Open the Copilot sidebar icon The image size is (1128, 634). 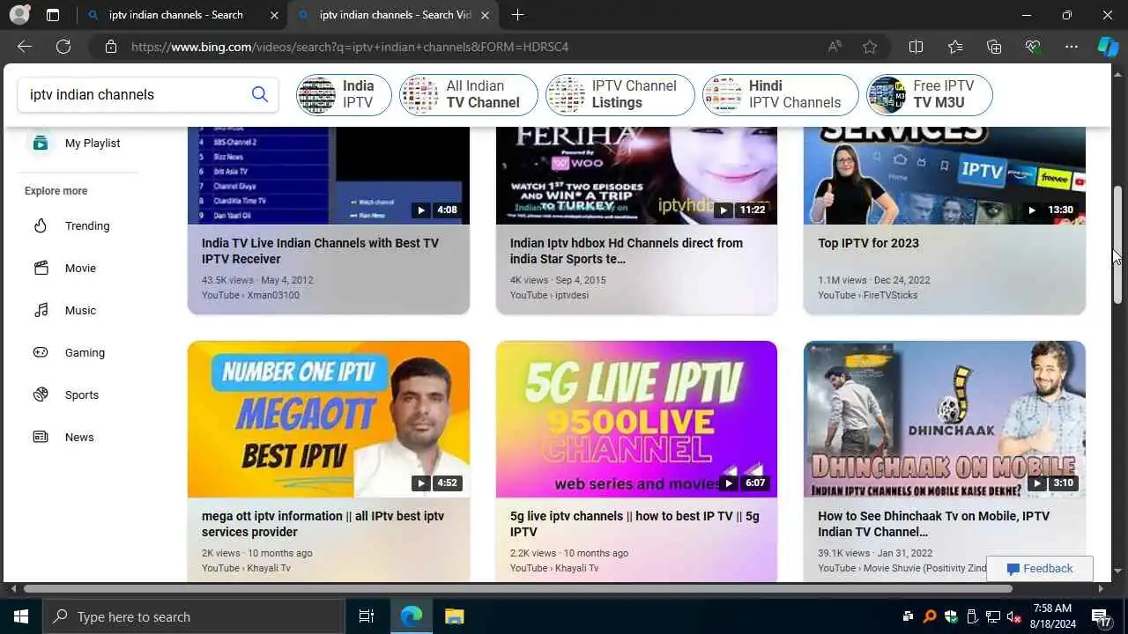pyautogui.click(x=1108, y=47)
